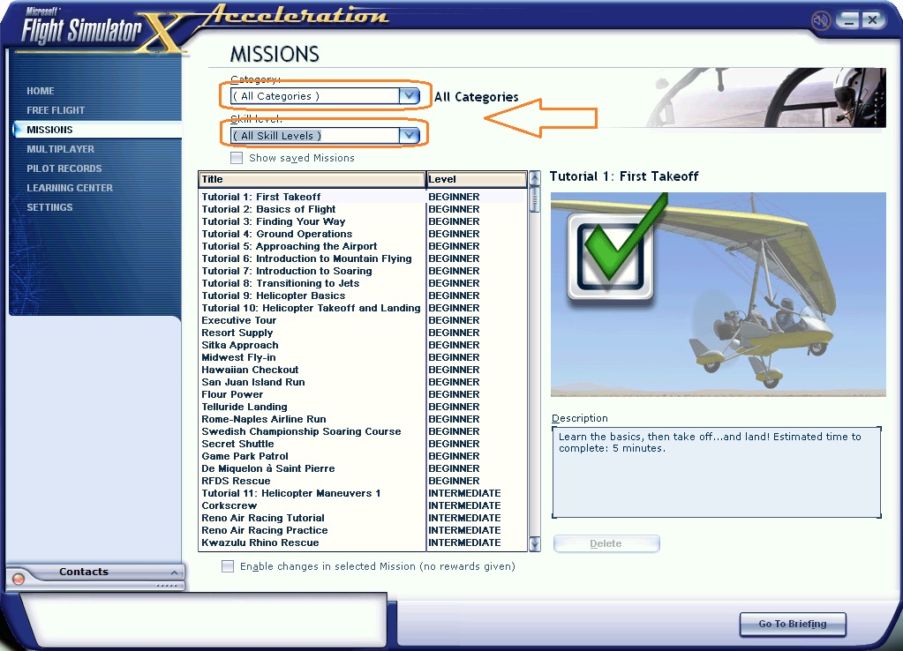Open FREE FLIGHT section
Viewport: 903px width, 651px height.
[56, 110]
